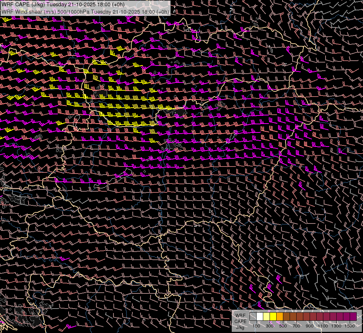Click the CAPE label in legend
The width and height of the screenshot is (363, 333).
click(240, 322)
